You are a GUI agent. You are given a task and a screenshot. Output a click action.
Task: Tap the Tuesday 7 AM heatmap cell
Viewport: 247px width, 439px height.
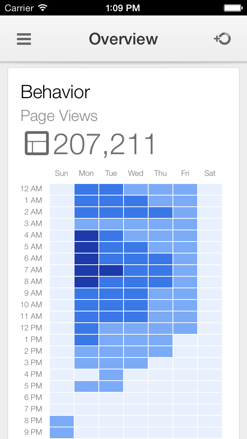[x=111, y=270]
